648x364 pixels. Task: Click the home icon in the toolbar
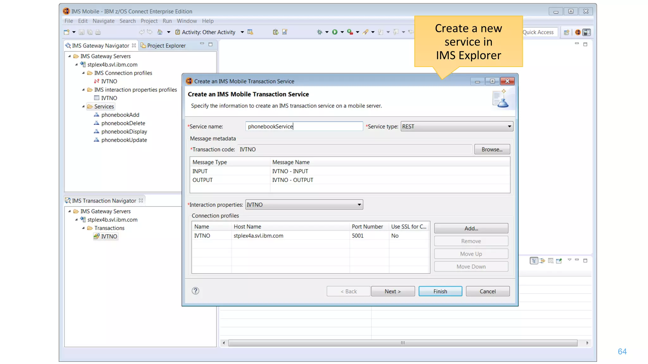pos(160,32)
